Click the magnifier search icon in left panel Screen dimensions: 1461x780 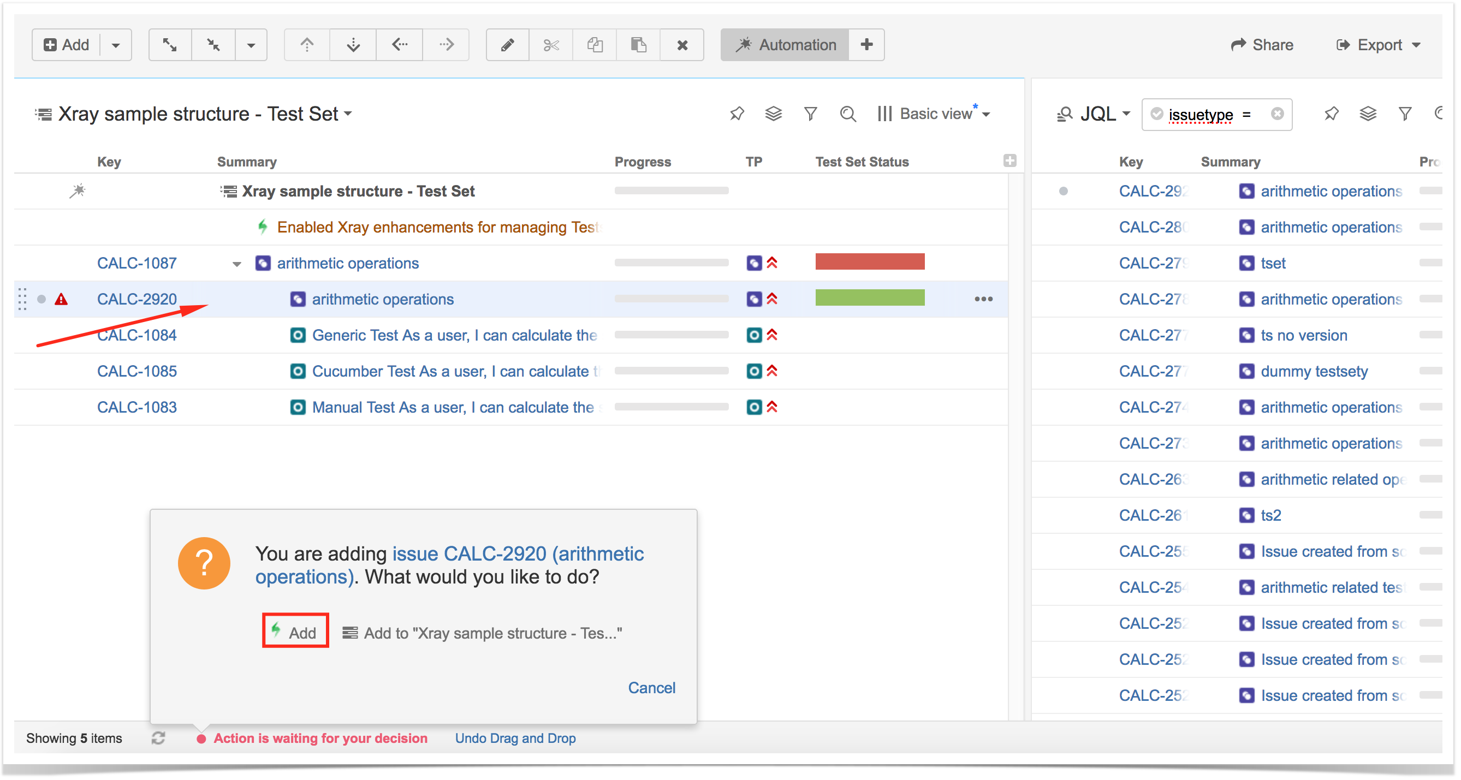tap(847, 114)
